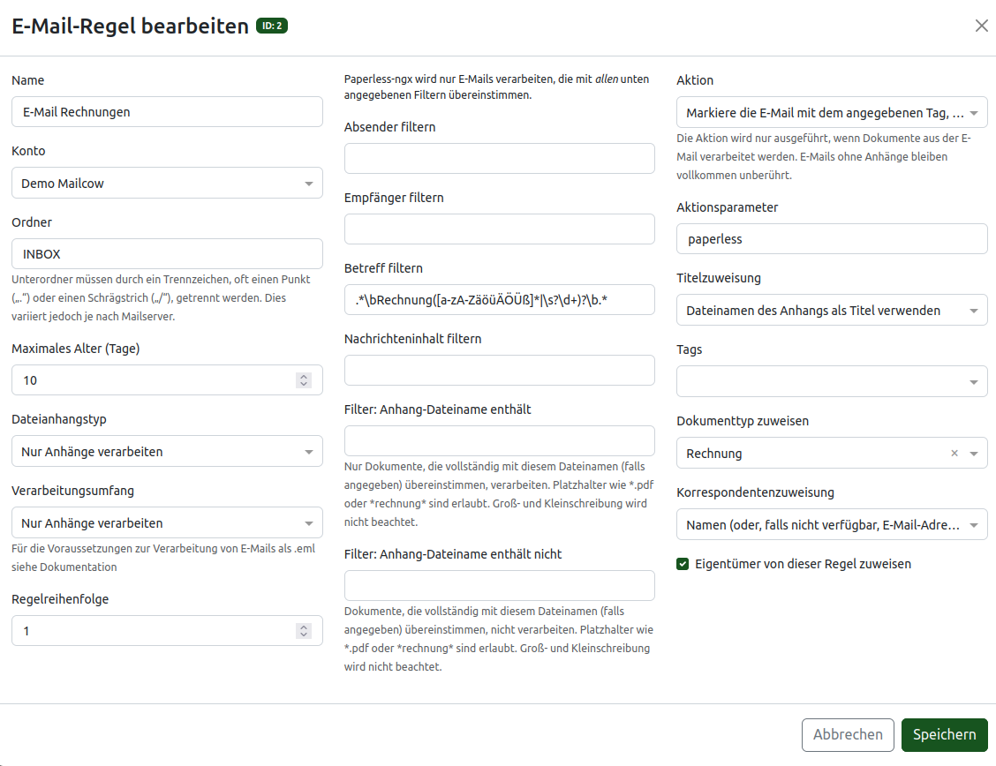Increment the Maximales Alter value
Viewport: 996px width, 766px height.
coord(304,375)
